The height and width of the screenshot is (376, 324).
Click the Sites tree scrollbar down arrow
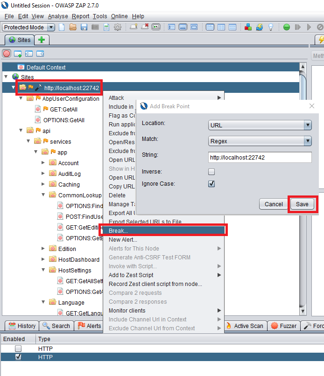[x=303, y=311]
